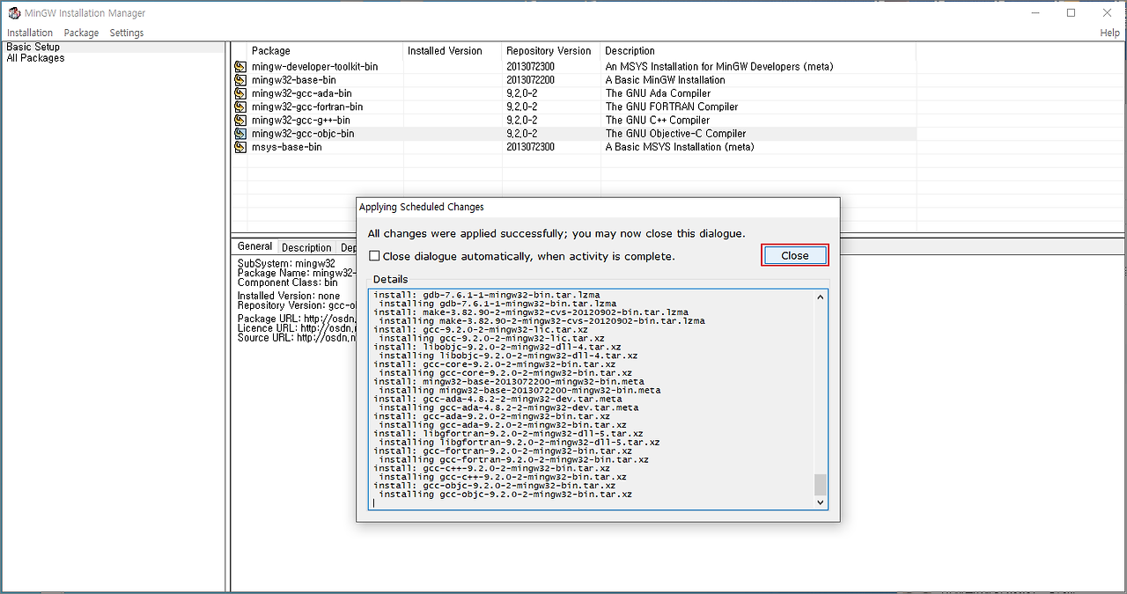Viewport: 1127px width, 594px height.
Task: Click the MinGW application icon in title bar
Action: 14,13
